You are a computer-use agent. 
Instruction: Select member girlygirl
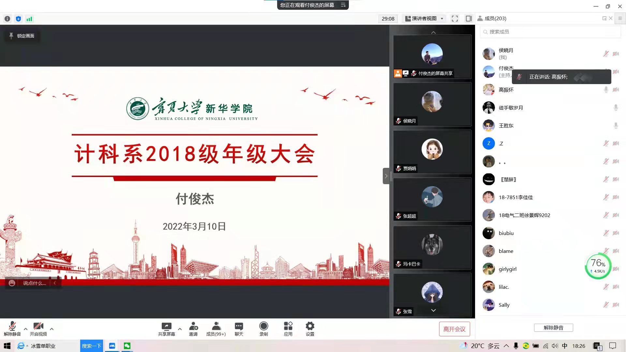[x=550, y=269]
